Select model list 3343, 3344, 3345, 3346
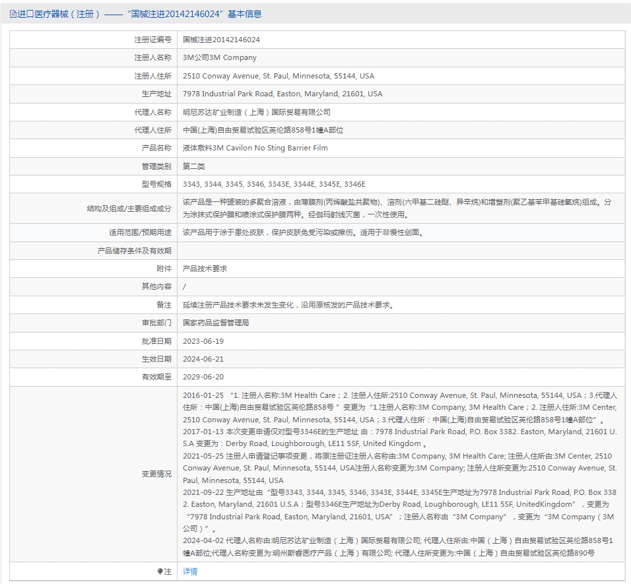The width and height of the screenshot is (631, 584). (x=274, y=184)
